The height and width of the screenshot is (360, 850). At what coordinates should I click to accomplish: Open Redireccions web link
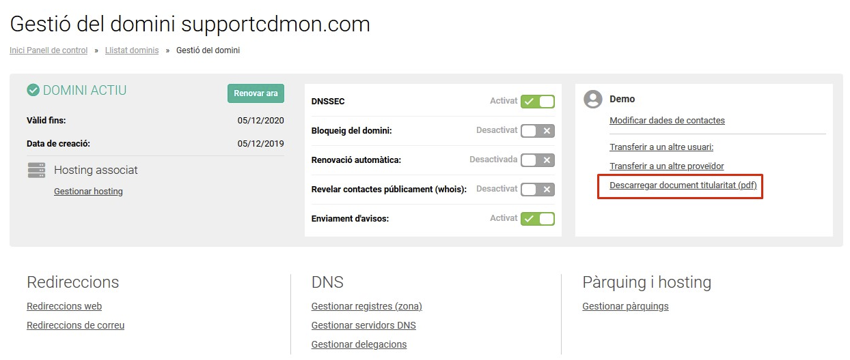click(64, 307)
